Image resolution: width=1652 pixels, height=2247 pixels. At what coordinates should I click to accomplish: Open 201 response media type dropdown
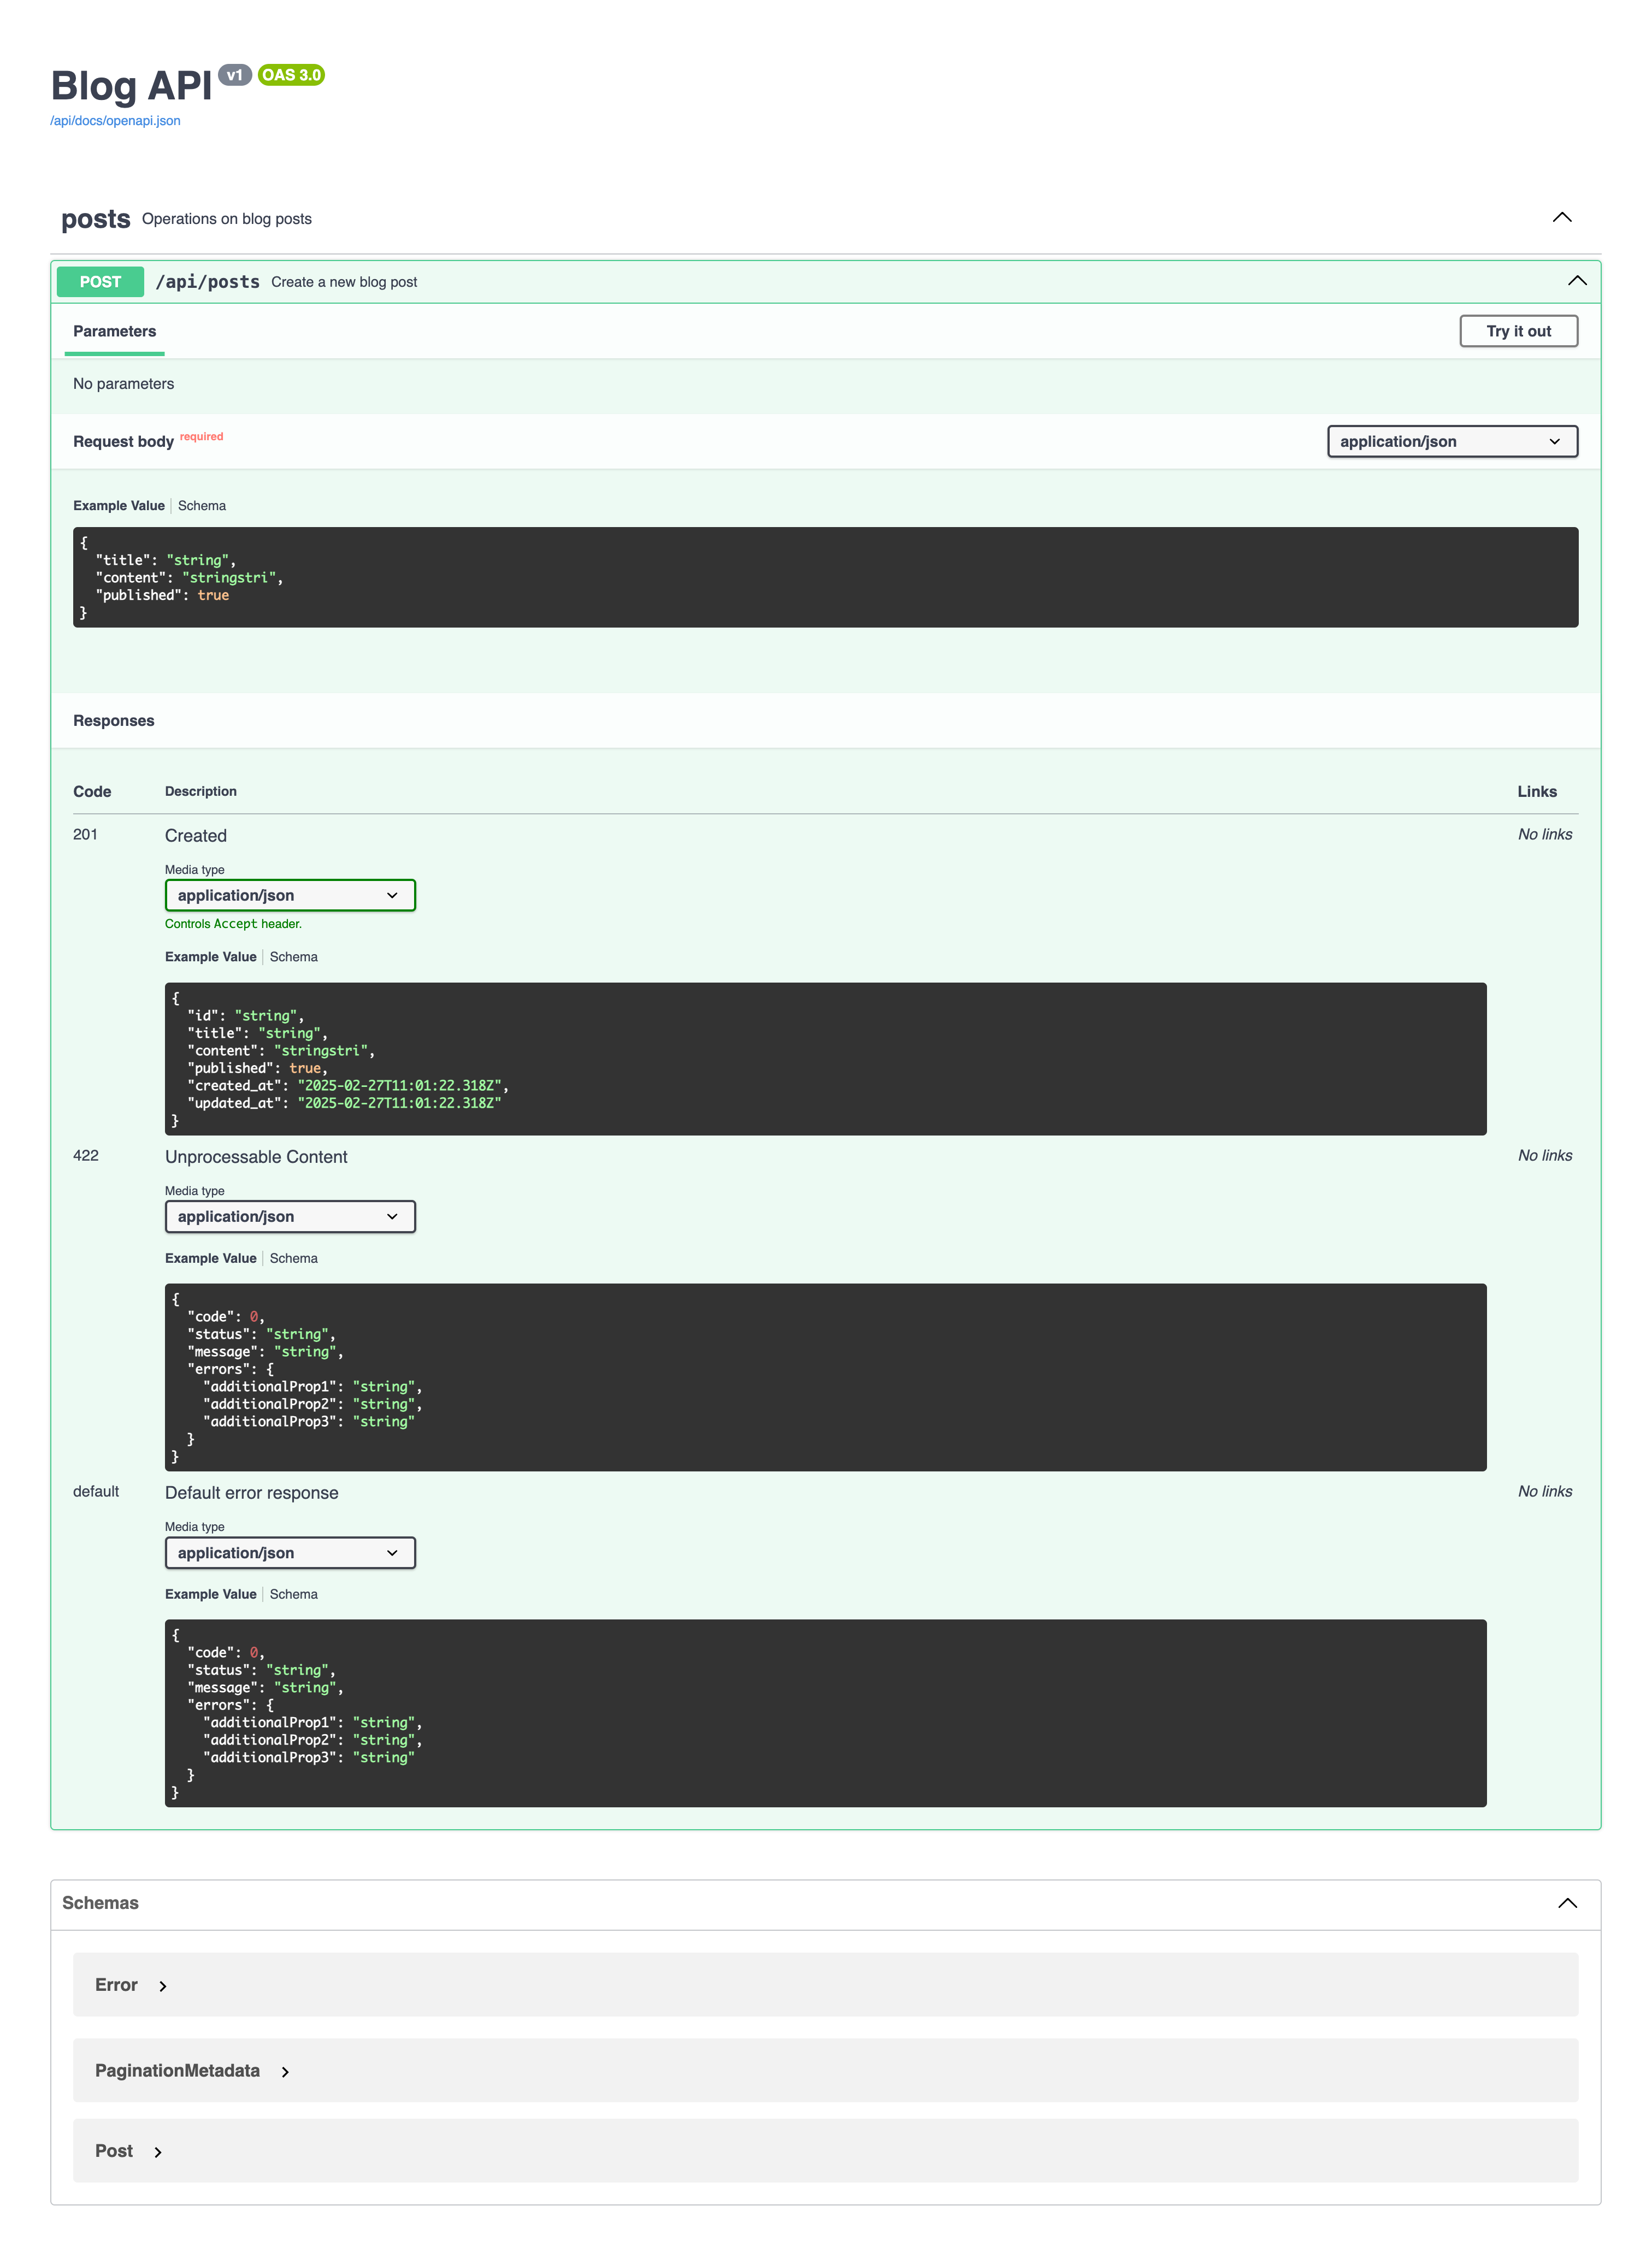[289, 896]
